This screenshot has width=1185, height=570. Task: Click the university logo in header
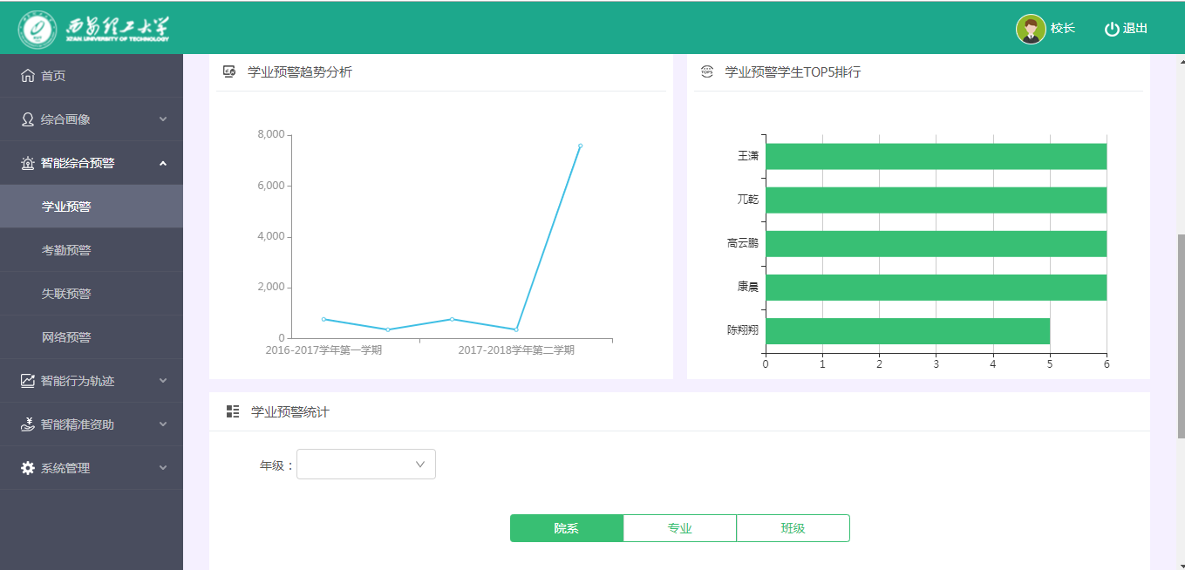pos(94,29)
